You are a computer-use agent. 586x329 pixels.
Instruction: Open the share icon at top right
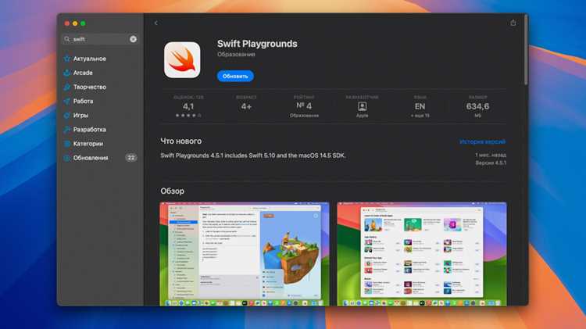coord(513,23)
